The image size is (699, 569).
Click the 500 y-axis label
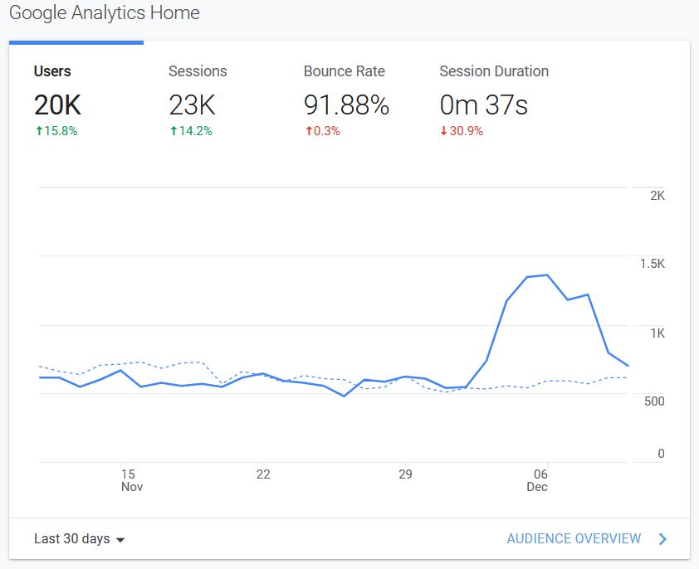[654, 401]
